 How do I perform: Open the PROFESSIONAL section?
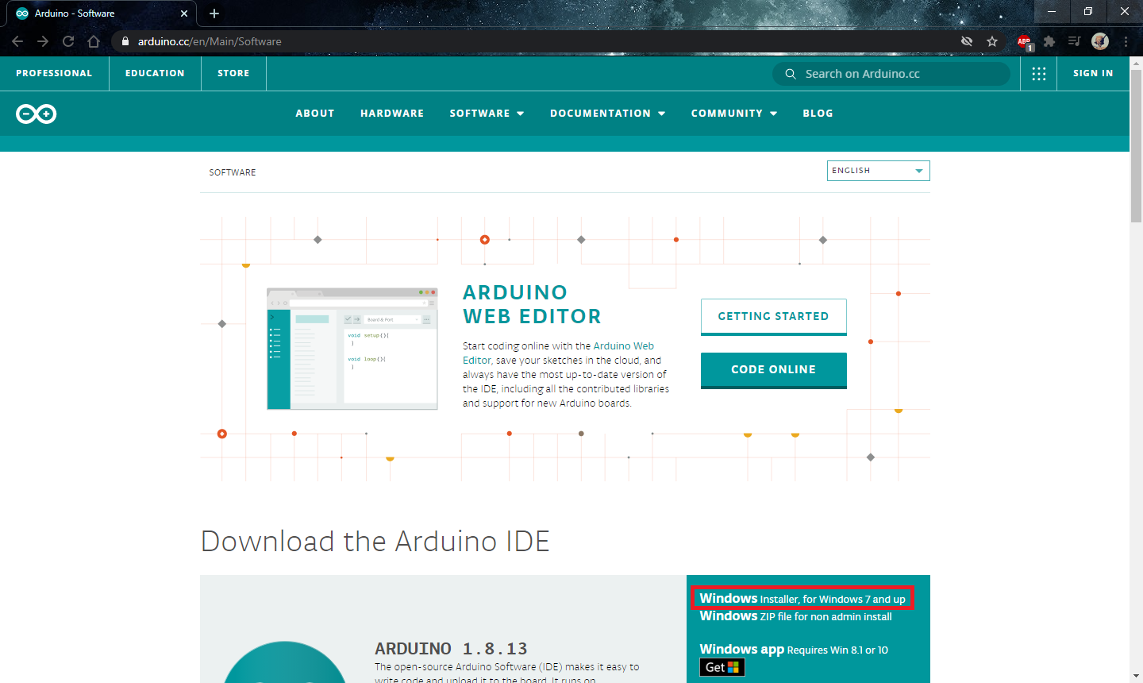tap(54, 73)
